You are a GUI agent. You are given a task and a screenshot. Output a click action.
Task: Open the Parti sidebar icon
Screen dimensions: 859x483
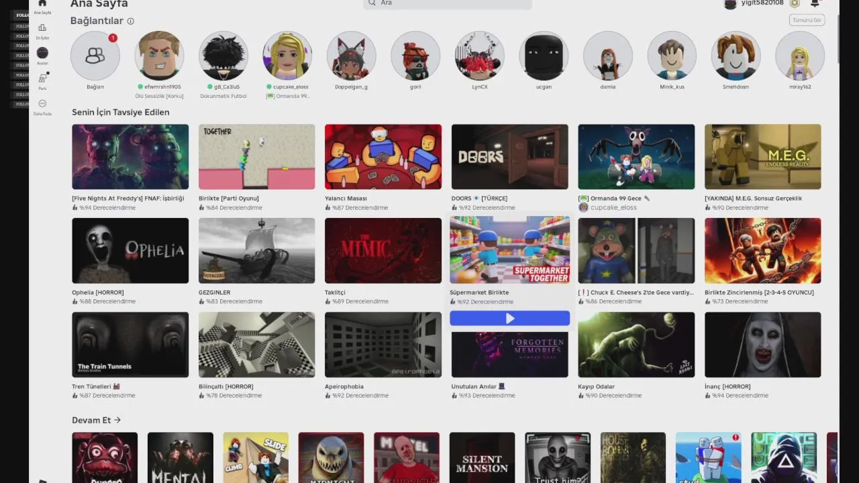click(x=42, y=78)
